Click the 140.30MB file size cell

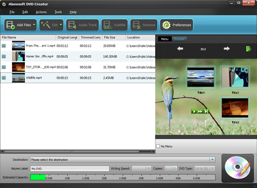tap(110, 56)
